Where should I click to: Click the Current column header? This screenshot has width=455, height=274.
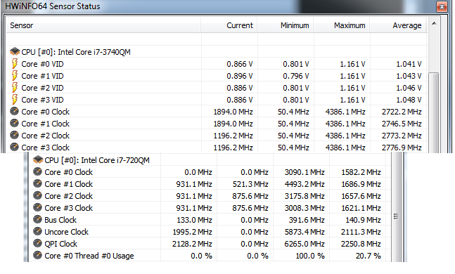229,25
